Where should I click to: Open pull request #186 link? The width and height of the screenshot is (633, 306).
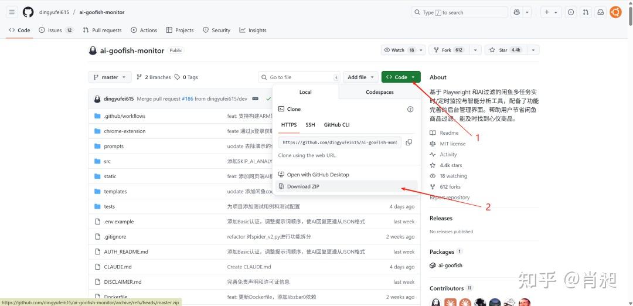tap(188, 99)
